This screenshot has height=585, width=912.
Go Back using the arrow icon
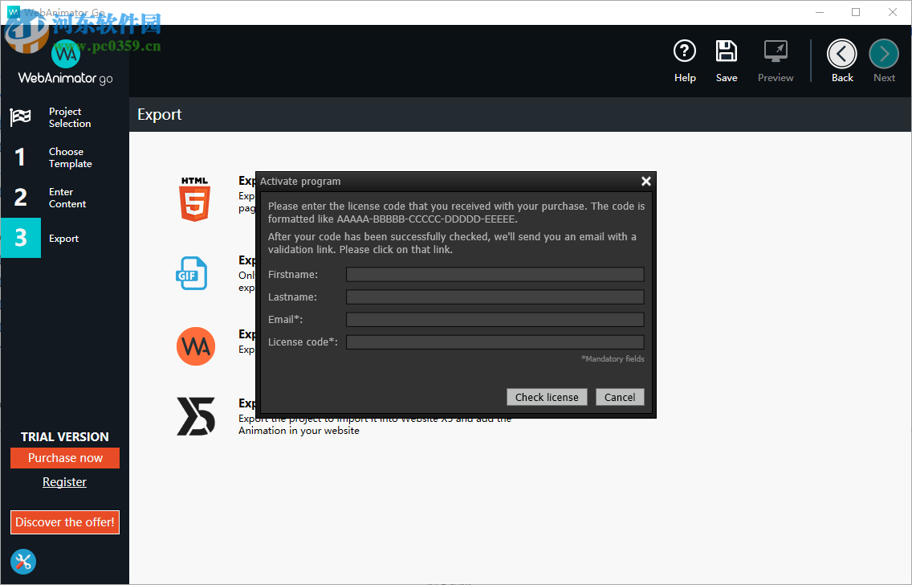click(x=842, y=55)
